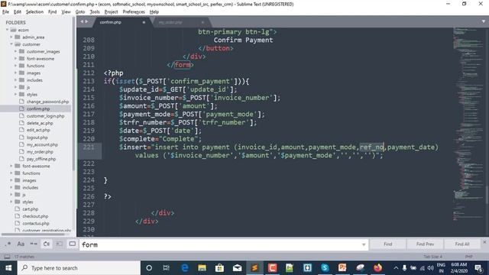Expand customer's images folder

pyautogui.click(x=16, y=73)
